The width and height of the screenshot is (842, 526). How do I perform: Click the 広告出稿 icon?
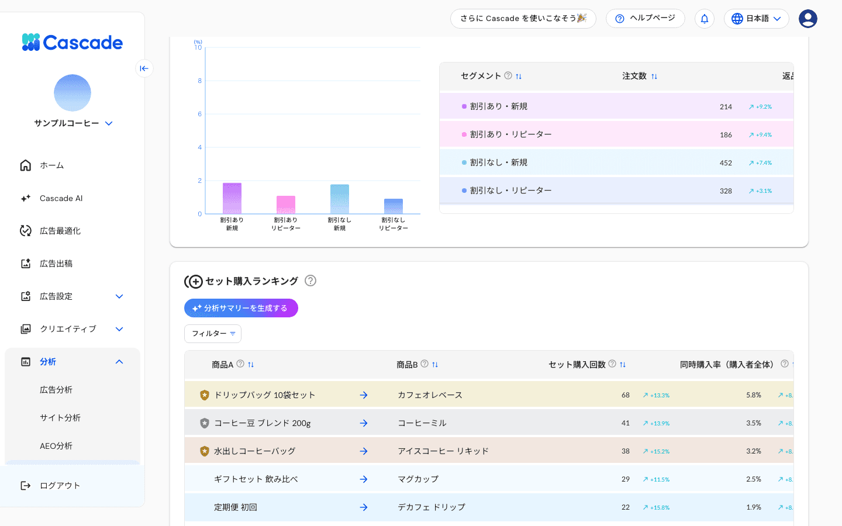[26, 264]
